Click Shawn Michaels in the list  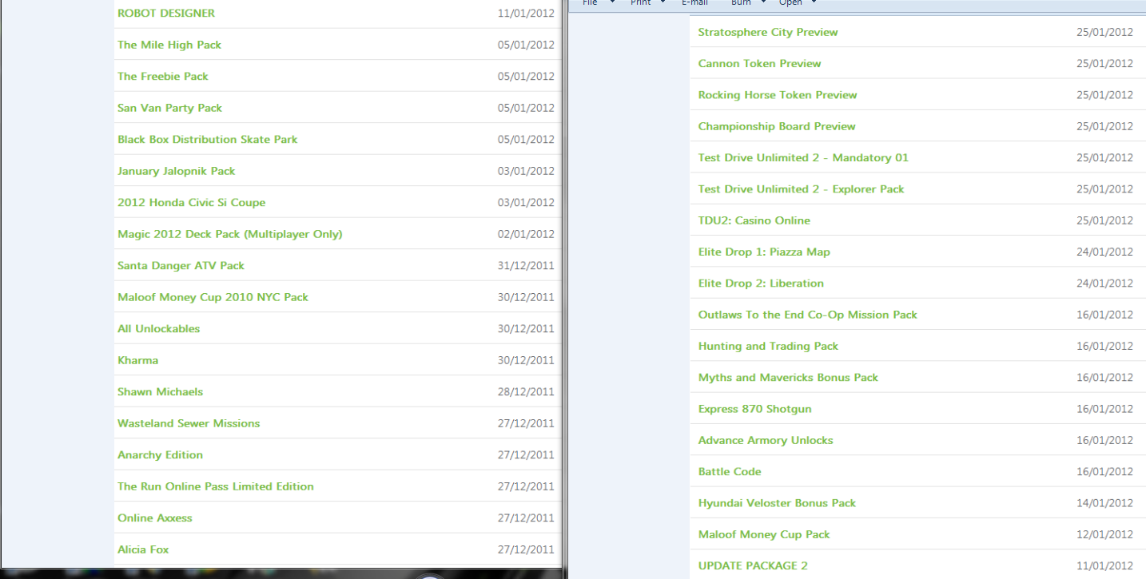coord(161,392)
